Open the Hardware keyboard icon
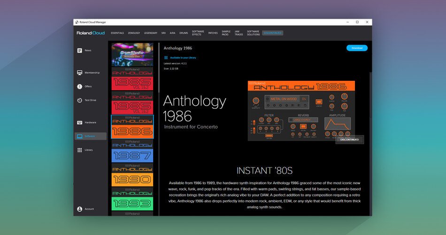This screenshot has width=446, height=235. point(80,123)
